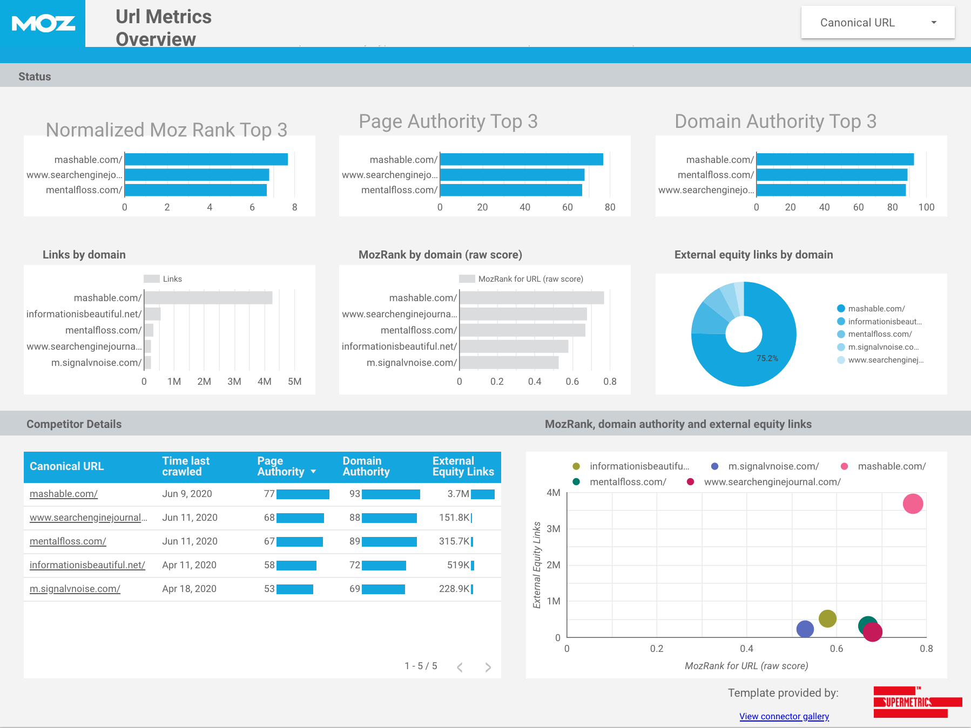The width and height of the screenshot is (971, 728).
Task: Click mashable.com/ pink bubble in scatter chart
Action: point(913,504)
